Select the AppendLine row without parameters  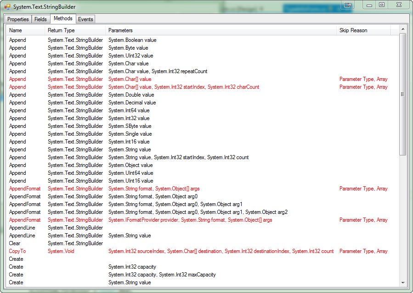pyautogui.click(x=203, y=228)
